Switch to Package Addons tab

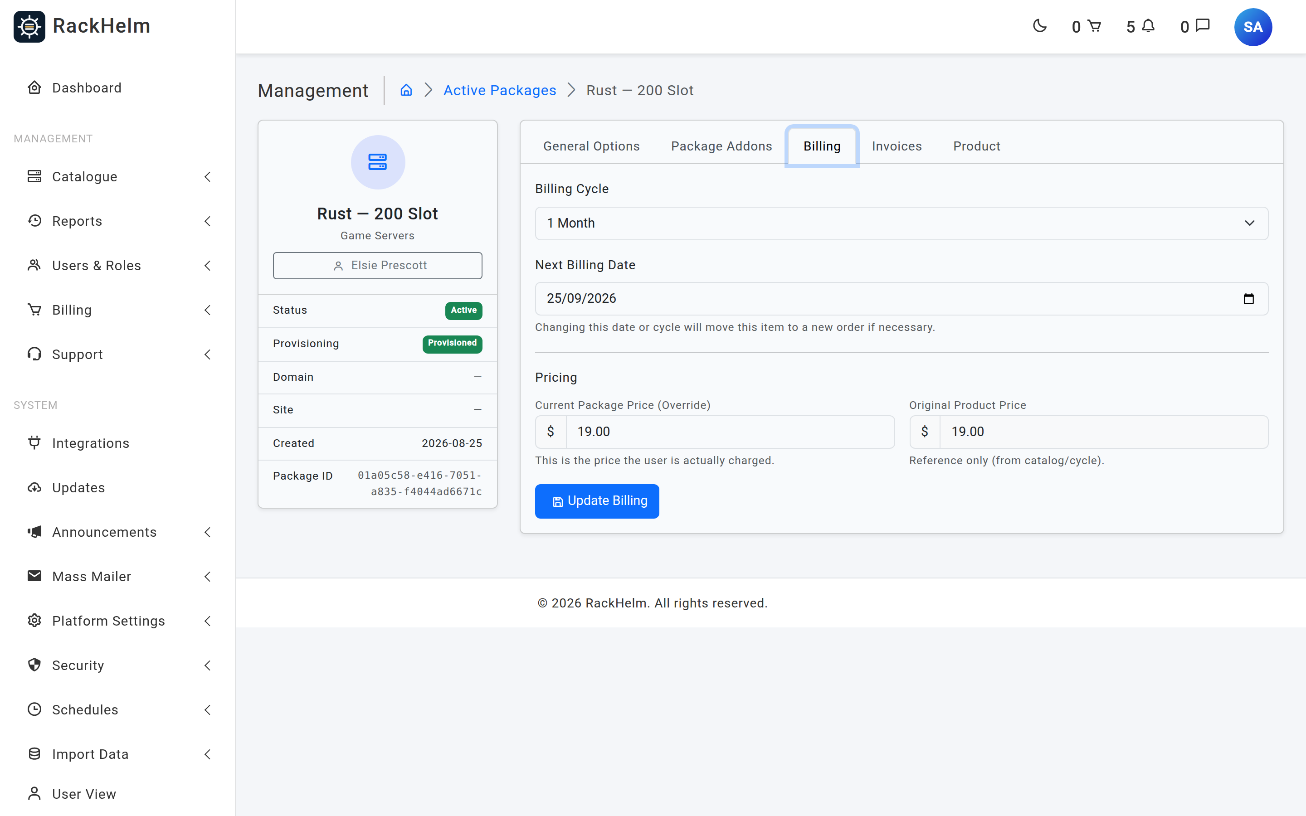[x=721, y=146]
